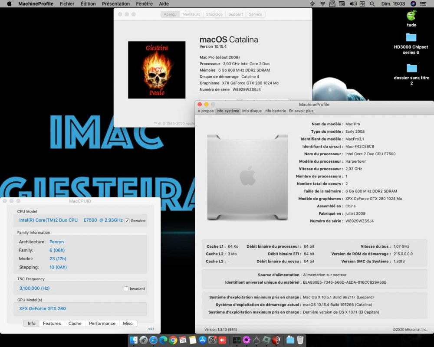This screenshot has width=434, height=347.
Task: Select Moniteurs tab in About This Mac
Action: [191, 14]
